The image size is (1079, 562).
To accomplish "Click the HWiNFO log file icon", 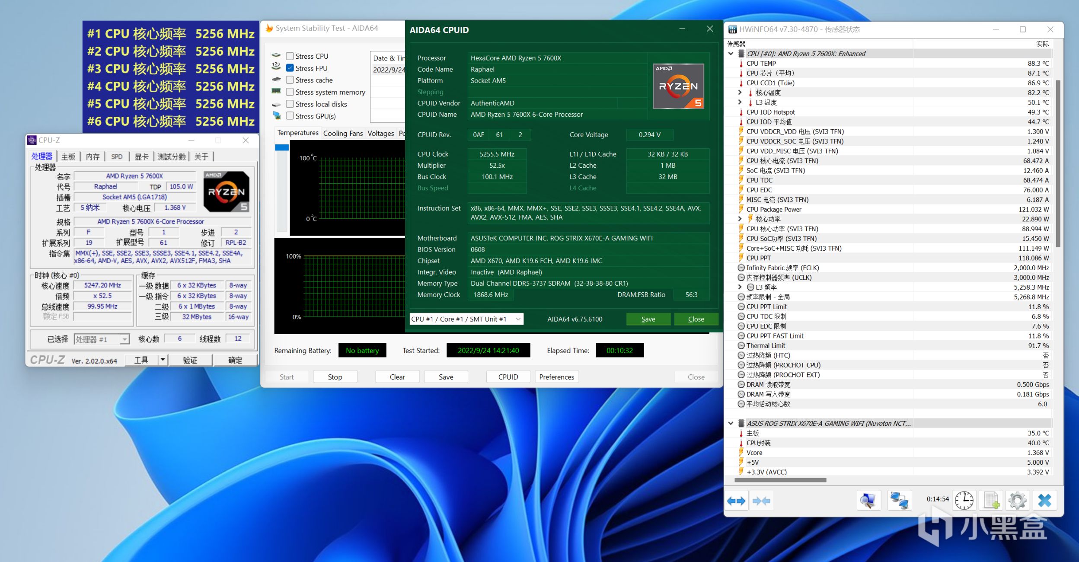I will point(991,501).
